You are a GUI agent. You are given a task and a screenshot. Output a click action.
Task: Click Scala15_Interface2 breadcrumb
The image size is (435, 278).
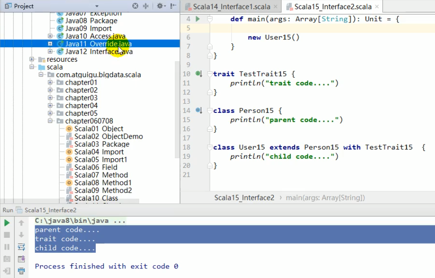tap(244, 198)
